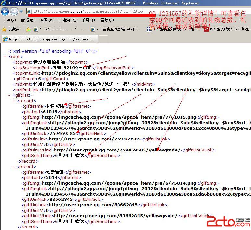
Task: Go forward with the Forward arrow button
Action: click(x=14, y=11)
